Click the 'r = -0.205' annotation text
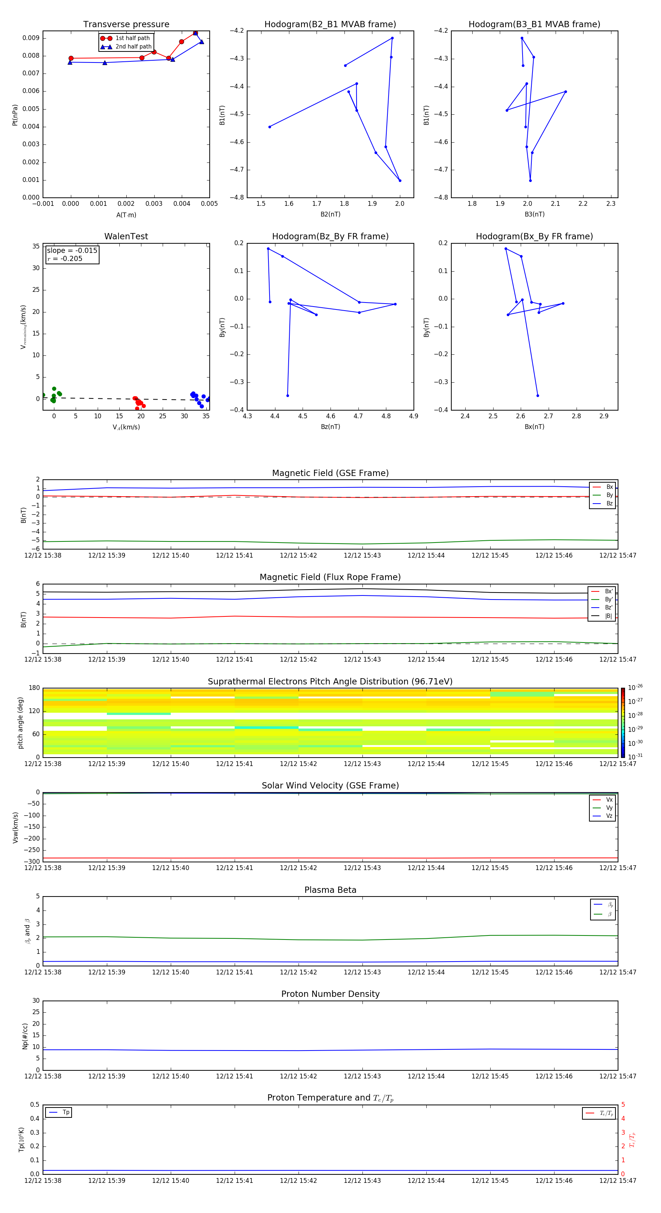661x1213 pixels. pyautogui.click(x=65, y=258)
